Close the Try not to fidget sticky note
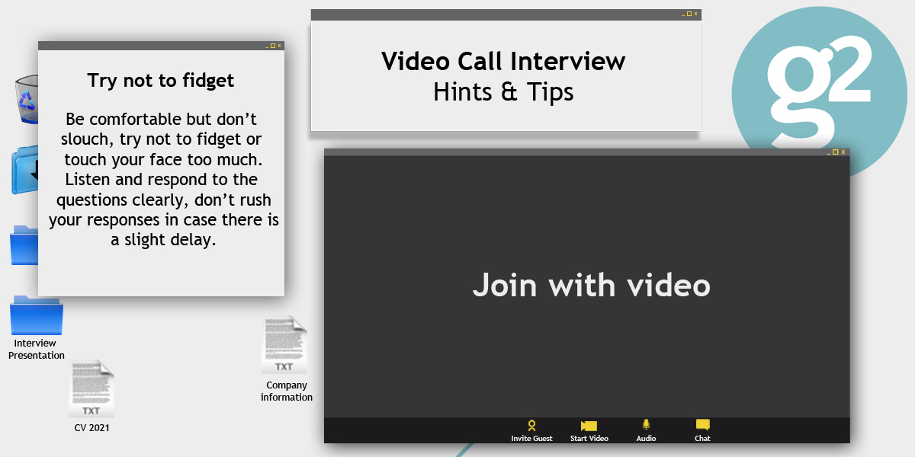Screen dimensions: 915x457 pyautogui.click(x=280, y=46)
